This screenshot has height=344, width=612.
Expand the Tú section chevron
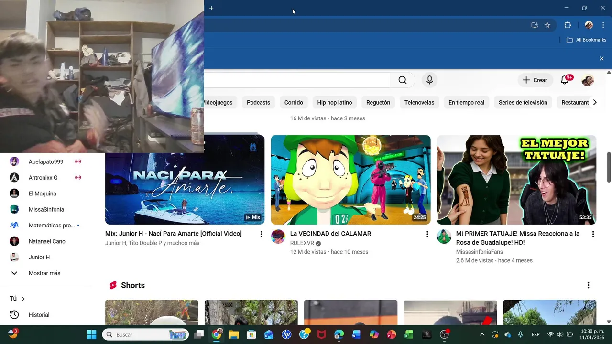[x=23, y=299]
